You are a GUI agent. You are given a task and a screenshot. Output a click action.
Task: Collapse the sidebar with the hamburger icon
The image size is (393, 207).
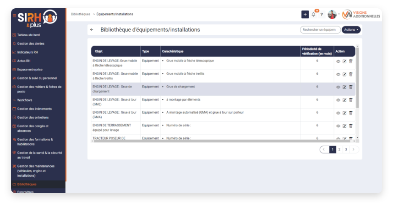coord(14,16)
